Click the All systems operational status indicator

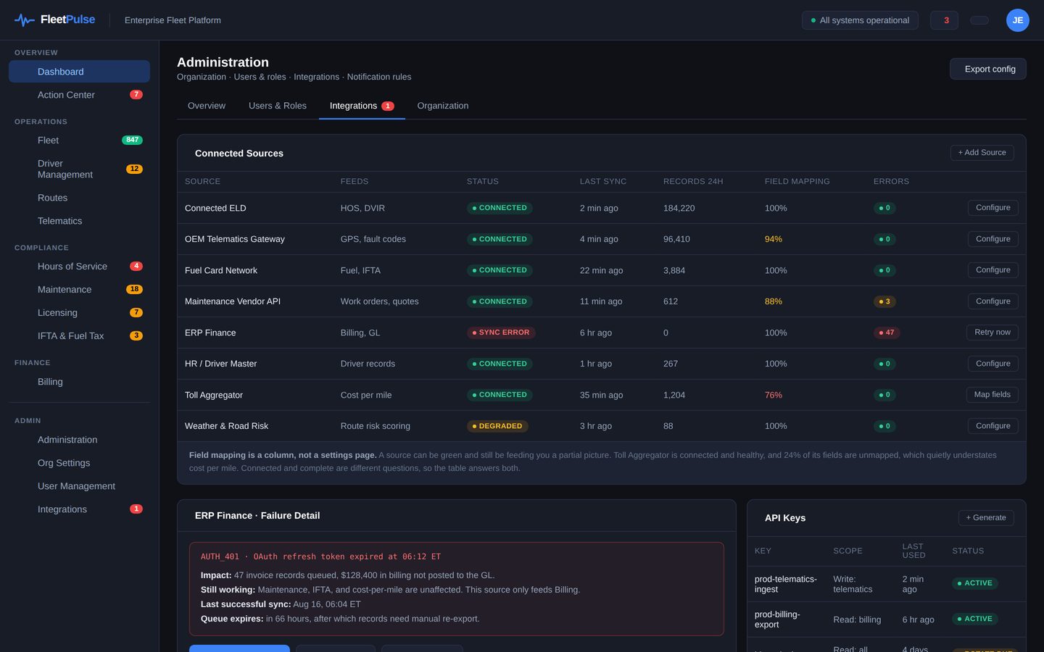tap(860, 20)
